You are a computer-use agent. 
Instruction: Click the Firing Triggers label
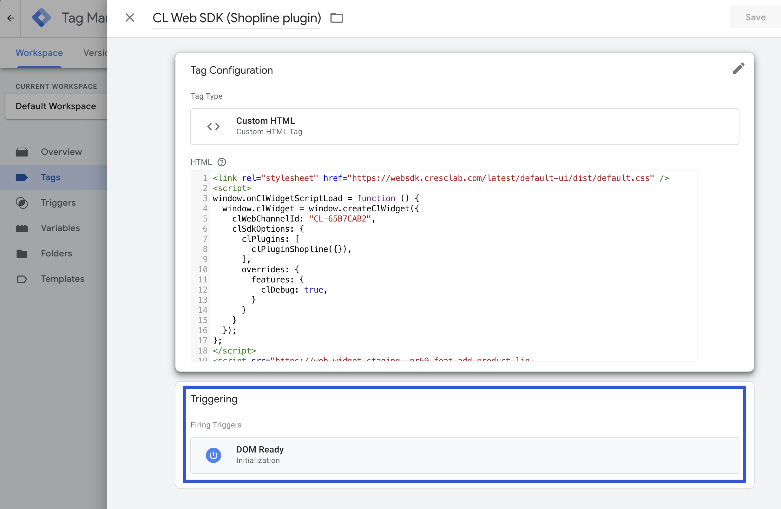pos(216,425)
